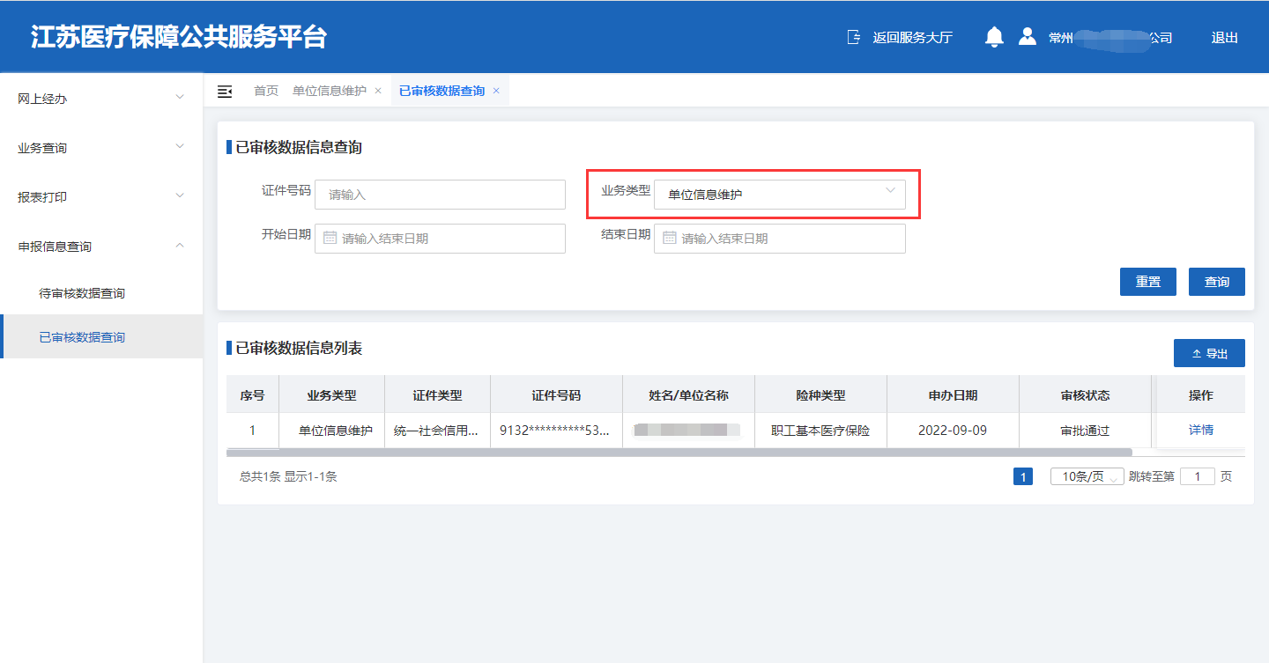Viewport: 1269px width, 663px height.
Task: Expand the 网上经办 sidebar menu
Action: click(x=101, y=99)
